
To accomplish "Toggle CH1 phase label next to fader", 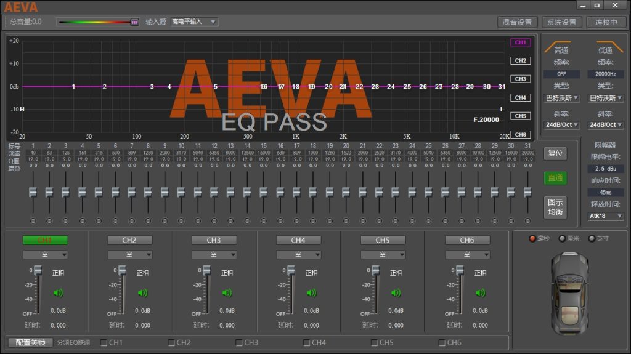I will [59, 273].
